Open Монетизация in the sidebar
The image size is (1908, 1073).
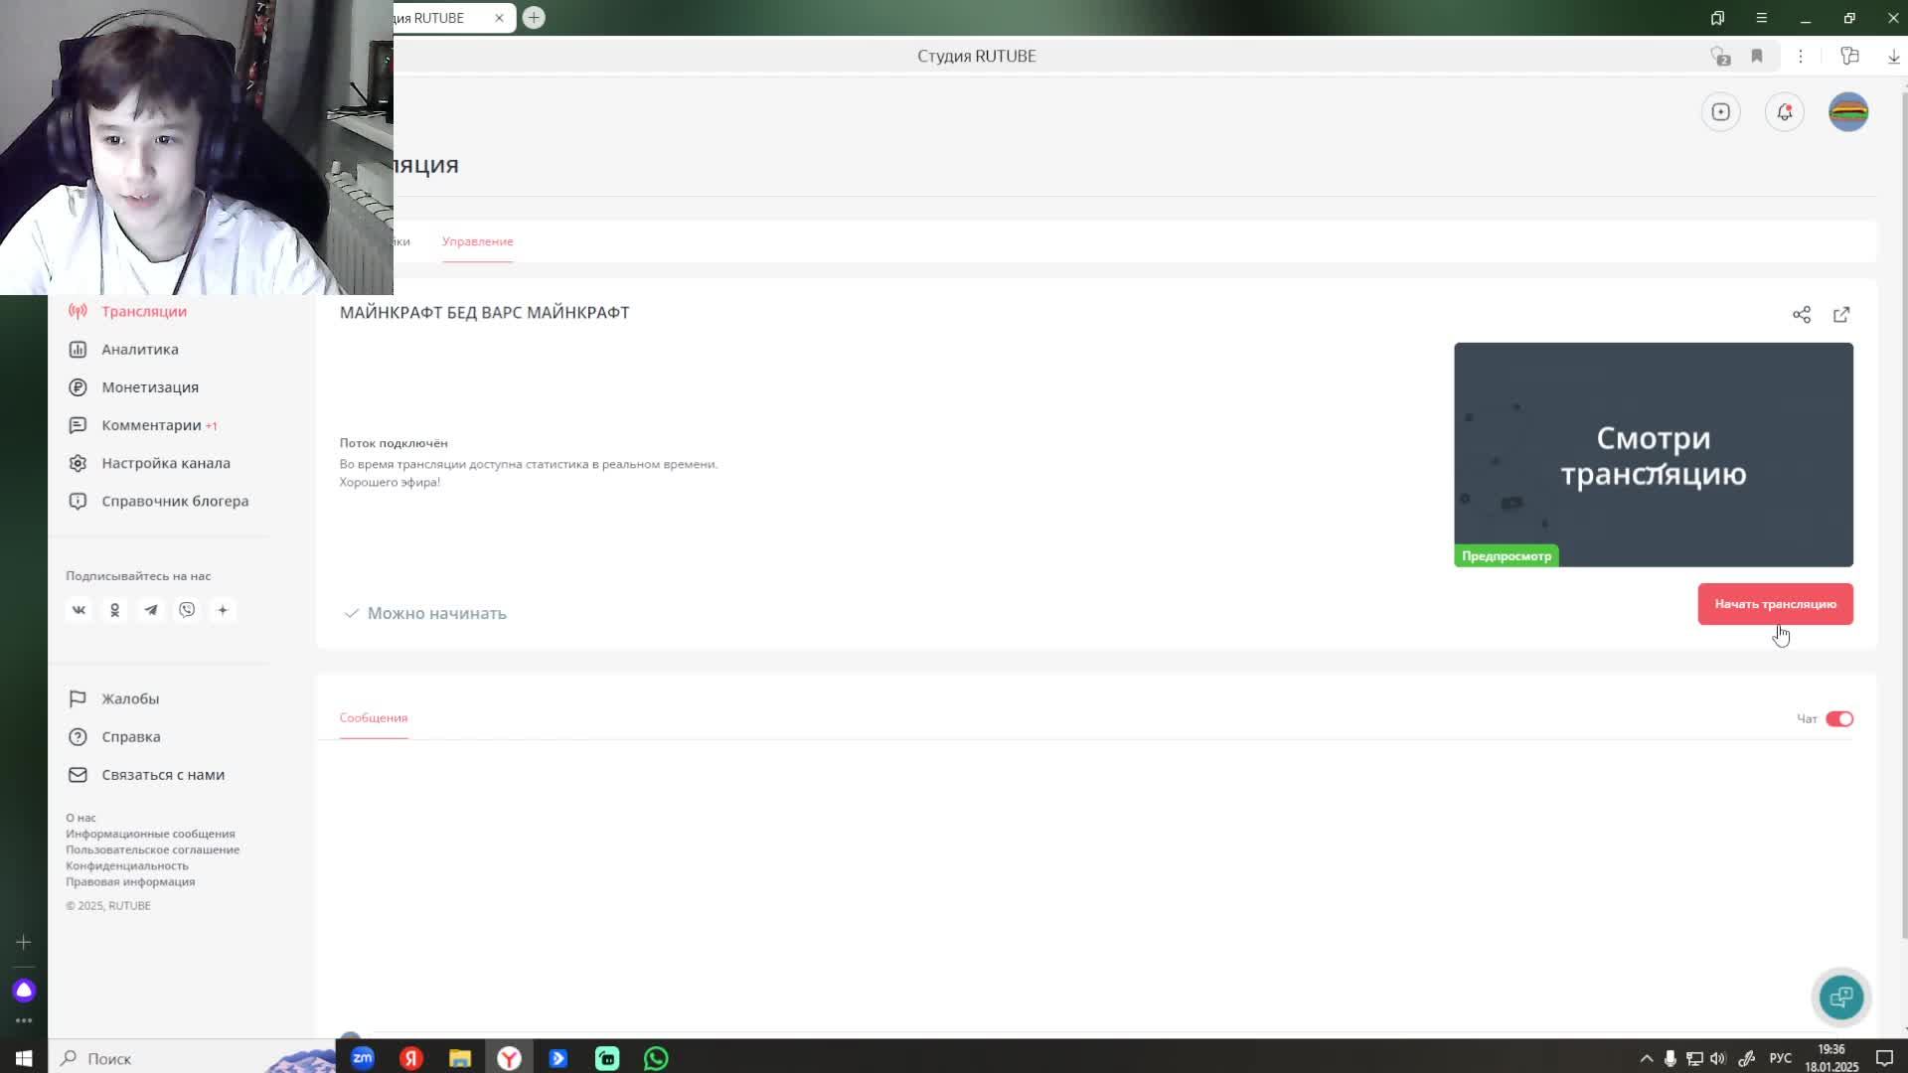pos(150,386)
